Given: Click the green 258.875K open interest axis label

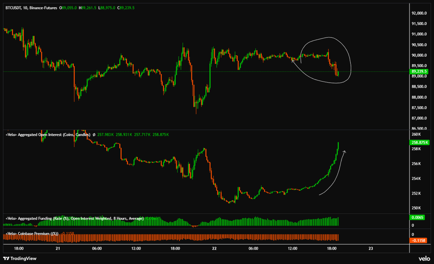Looking at the screenshot, I should pyautogui.click(x=419, y=142).
